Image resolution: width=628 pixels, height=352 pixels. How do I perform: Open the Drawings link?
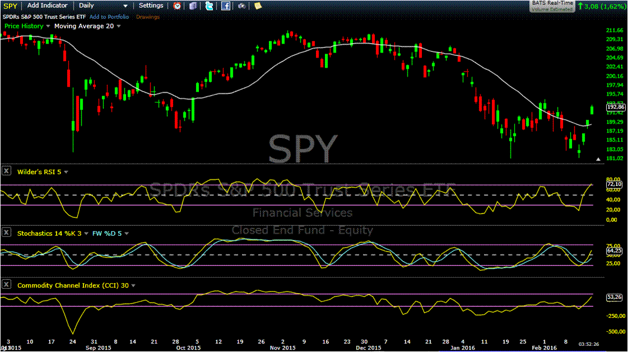(x=148, y=17)
